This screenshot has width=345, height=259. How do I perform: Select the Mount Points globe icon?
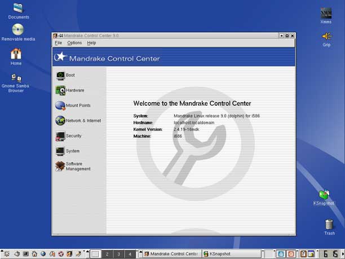pos(60,106)
